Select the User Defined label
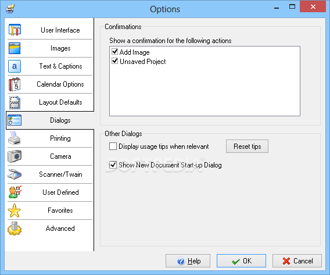 point(60,192)
